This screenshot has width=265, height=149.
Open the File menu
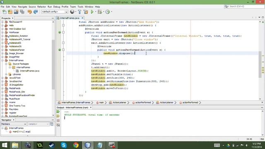(x=2, y=7)
